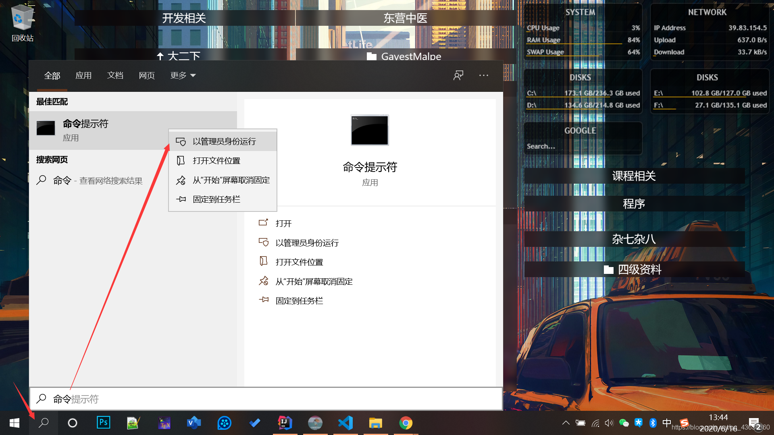Click the RAM Usage meter bar
Screen dimensions: 774x435
(x=583, y=40)
